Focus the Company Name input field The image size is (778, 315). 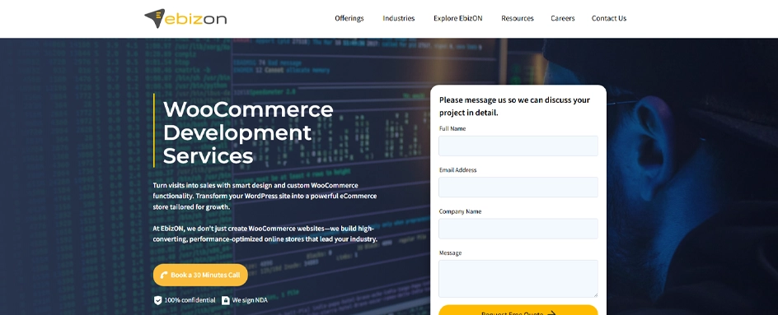(518, 229)
